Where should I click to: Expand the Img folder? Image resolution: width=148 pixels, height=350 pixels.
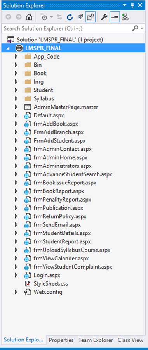point(16,82)
